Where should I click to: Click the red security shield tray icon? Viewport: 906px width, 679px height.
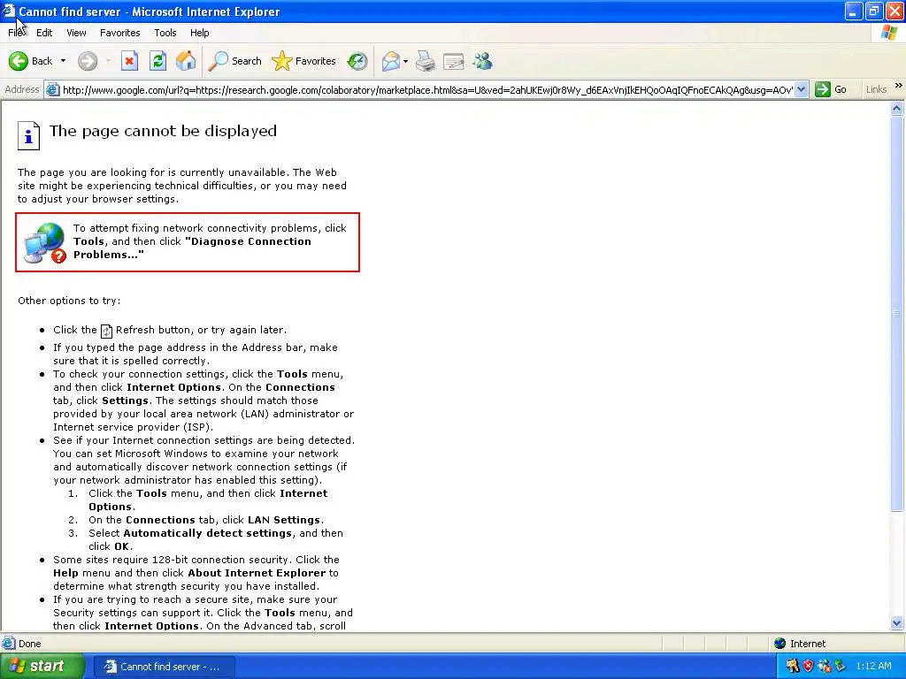pyautogui.click(x=809, y=667)
